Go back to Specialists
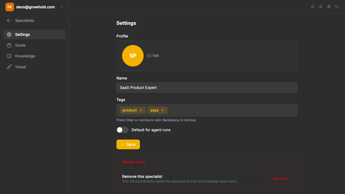 coord(25,20)
